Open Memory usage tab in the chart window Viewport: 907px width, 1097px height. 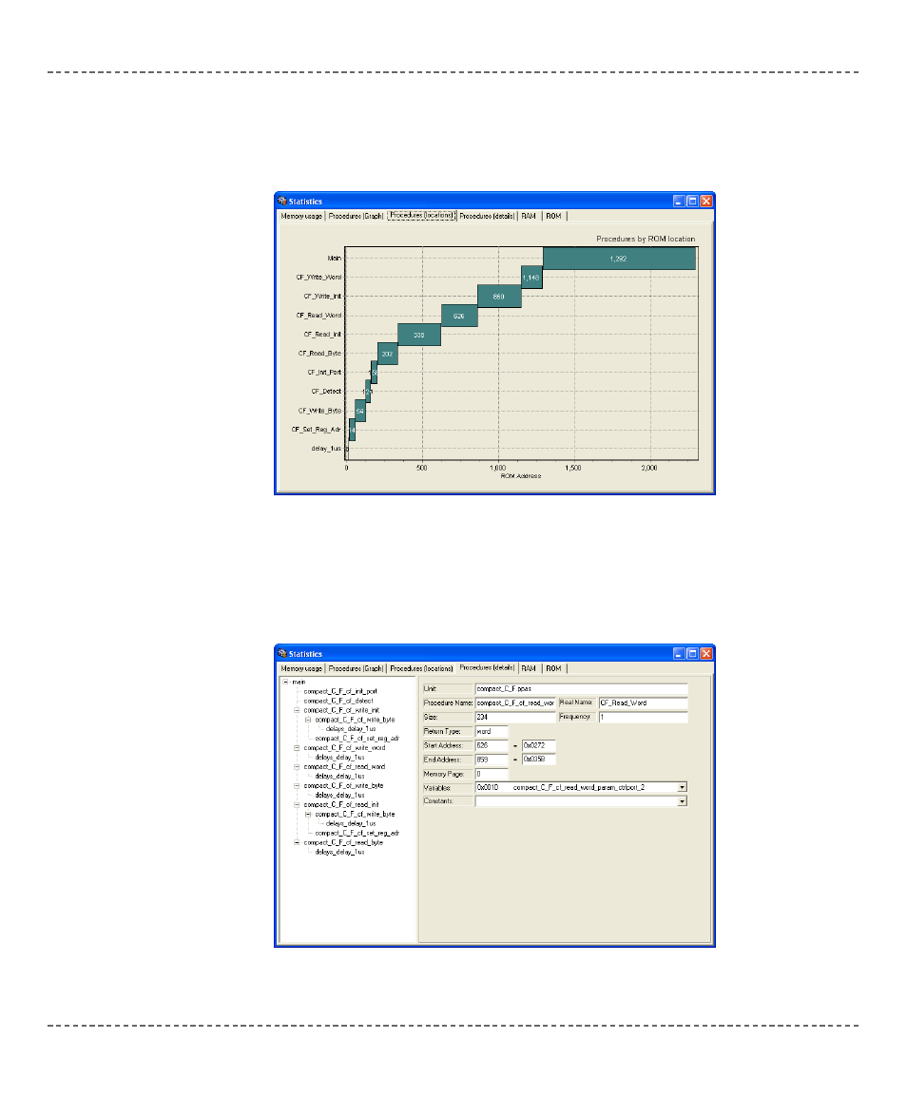[x=301, y=216]
